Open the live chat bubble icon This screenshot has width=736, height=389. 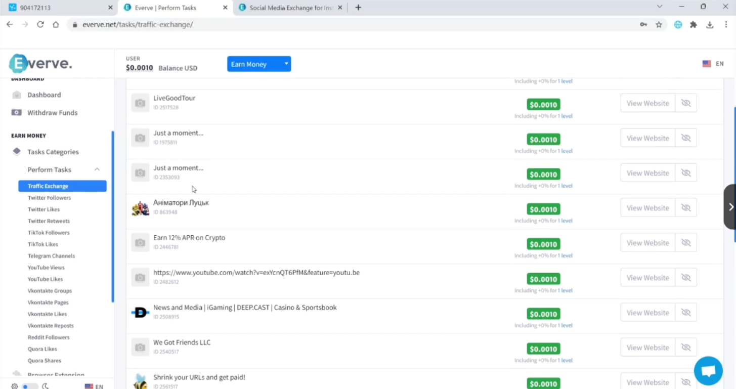[x=708, y=371]
